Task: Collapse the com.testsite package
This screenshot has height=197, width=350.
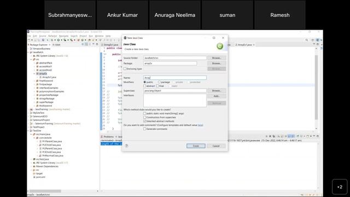Action: (x=34, y=138)
